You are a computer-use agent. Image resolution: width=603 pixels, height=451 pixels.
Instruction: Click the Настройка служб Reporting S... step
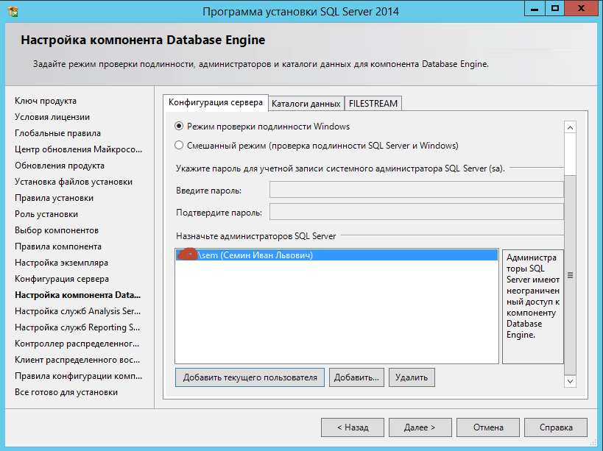tap(77, 327)
